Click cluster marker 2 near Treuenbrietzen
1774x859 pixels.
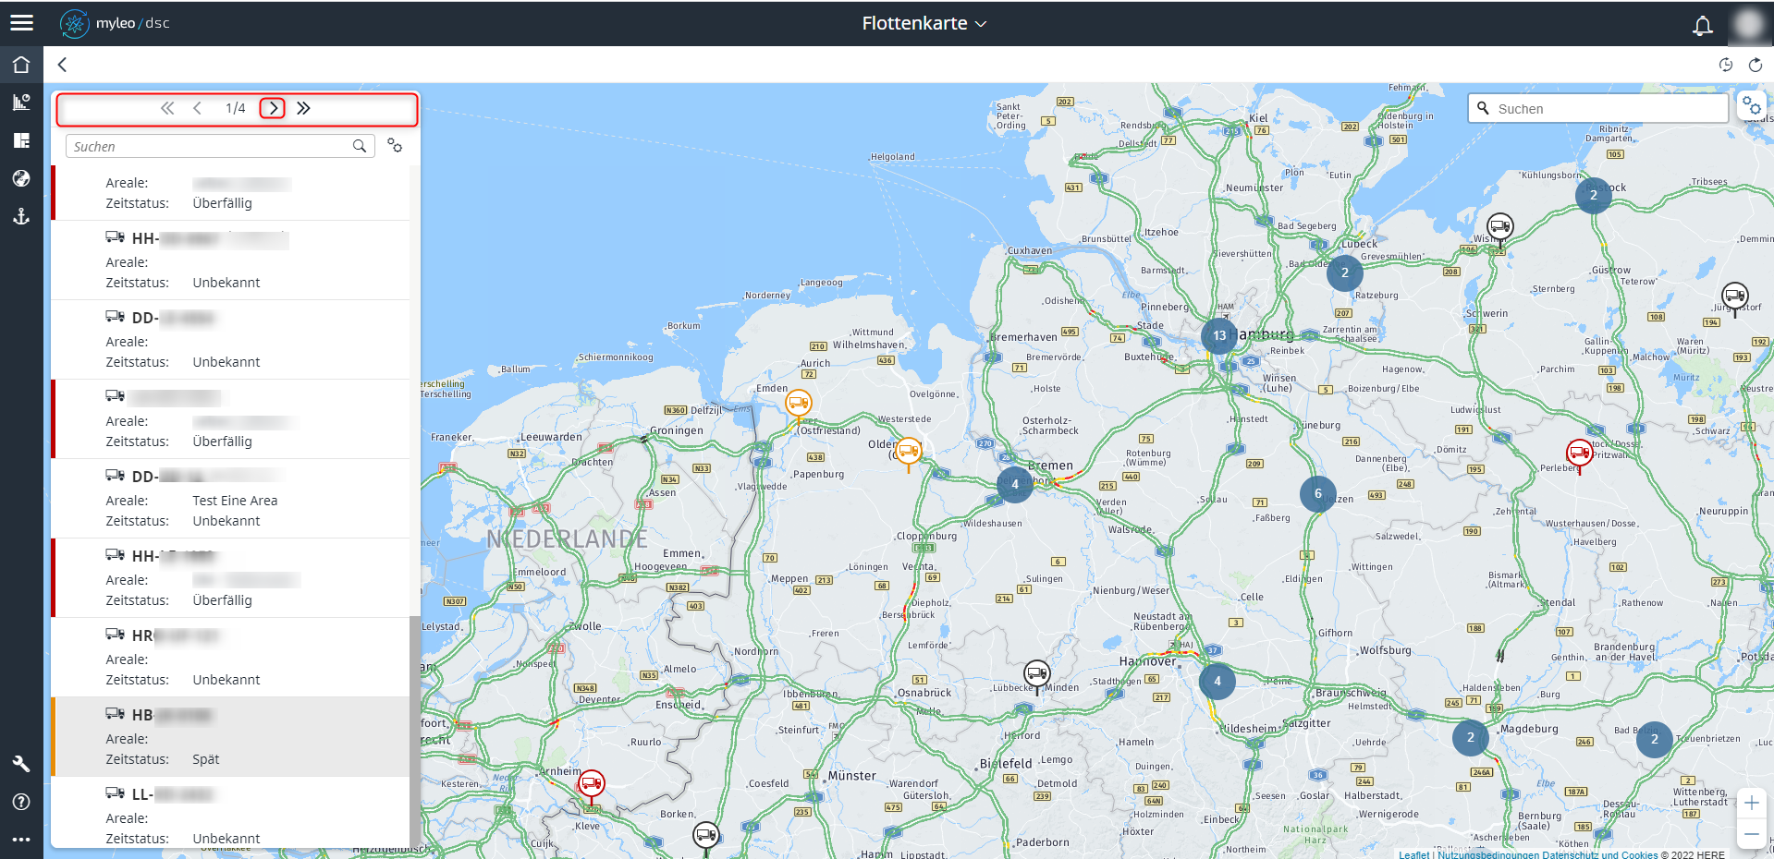coord(1655,740)
